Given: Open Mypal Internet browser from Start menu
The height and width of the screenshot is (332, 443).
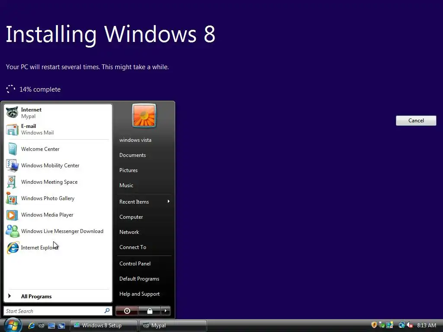Looking at the screenshot, I should 58,113.
